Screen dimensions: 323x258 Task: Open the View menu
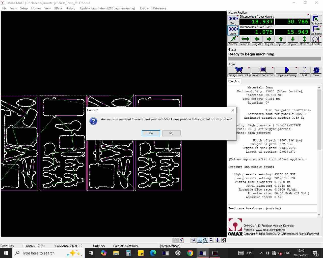47,8
